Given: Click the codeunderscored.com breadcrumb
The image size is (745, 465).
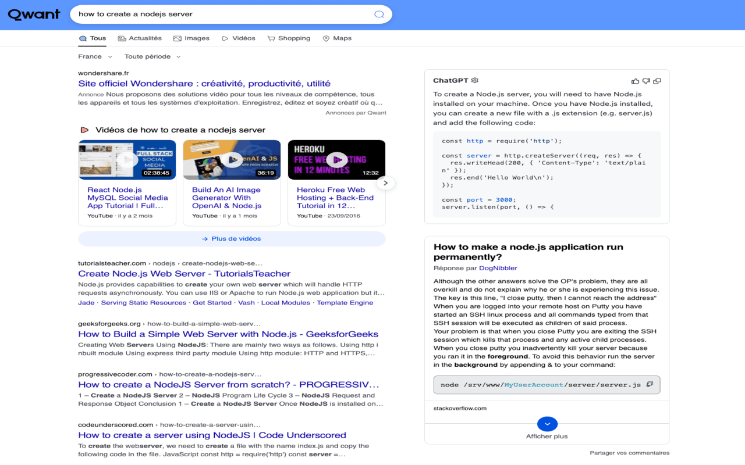Looking at the screenshot, I should [x=169, y=425].
